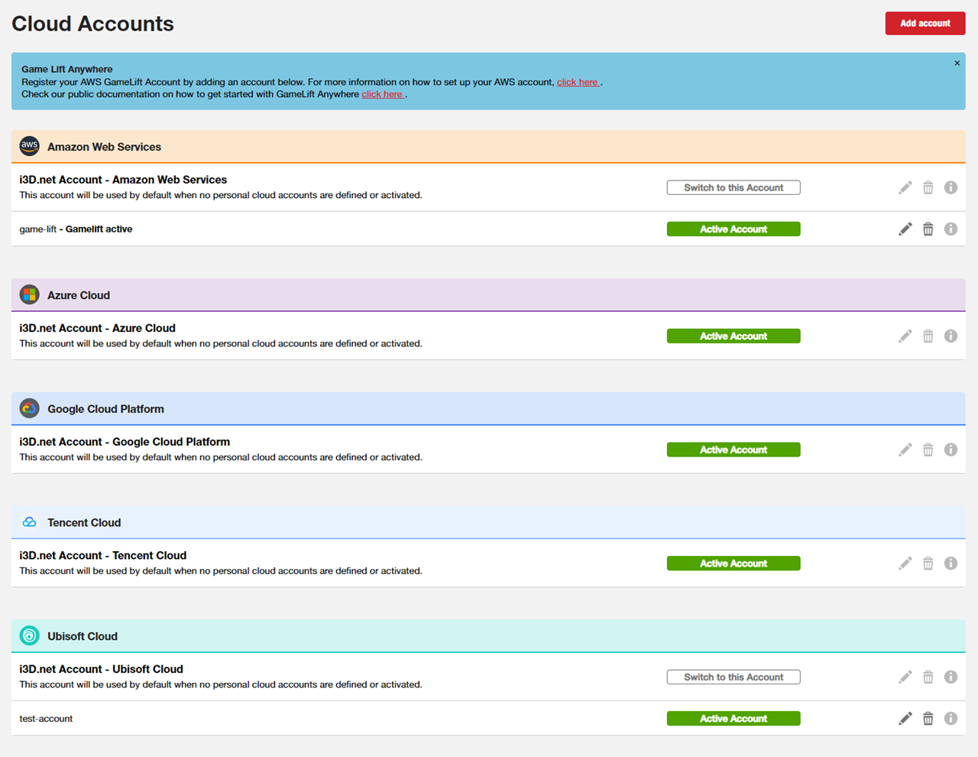The image size is (978, 757).
Task: Click the Ubisoft Cloud section header text
Action: [x=83, y=636]
